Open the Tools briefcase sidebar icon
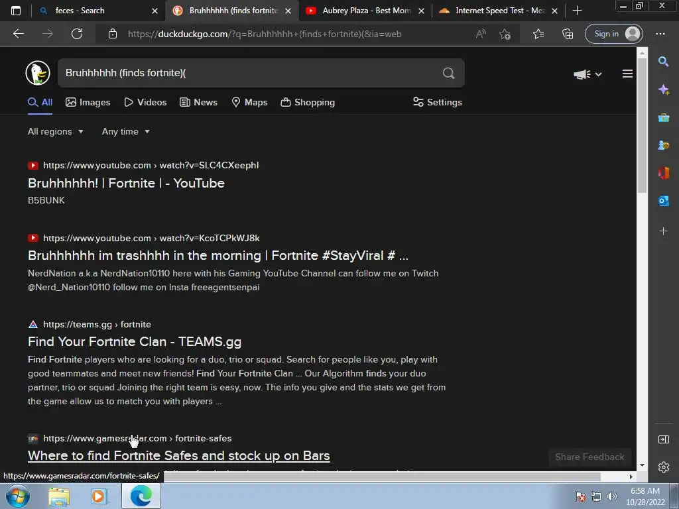 pyautogui.click(x=663, y=117)
